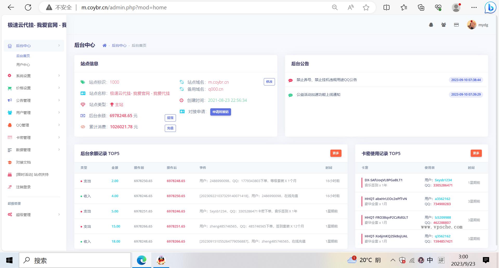
Task: Open the notification bell in the header
Action: [x=431, y=25]
